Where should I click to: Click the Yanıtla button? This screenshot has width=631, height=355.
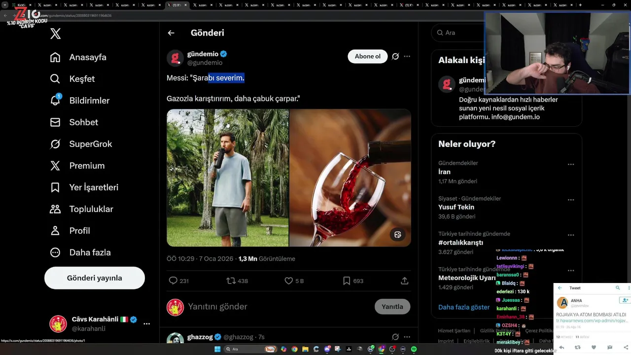click(x=392, y=307)
